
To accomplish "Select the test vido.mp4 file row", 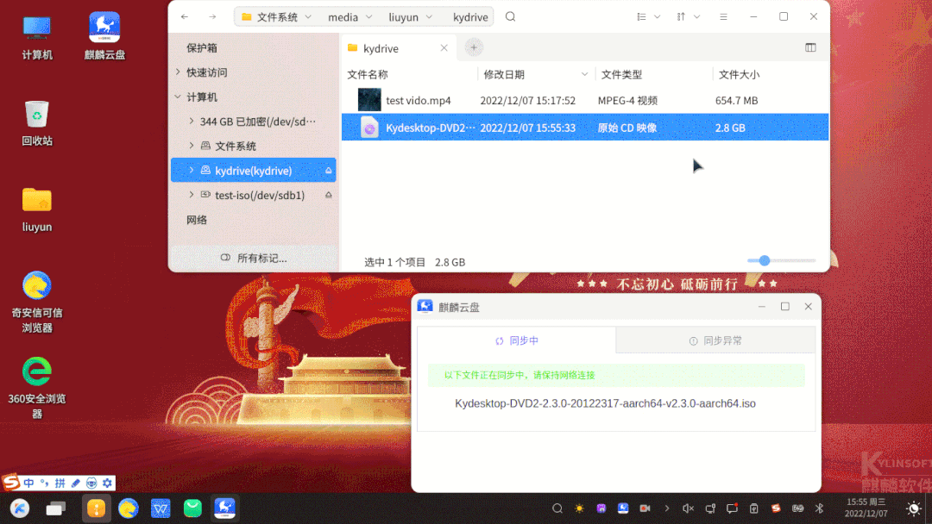I will 585,100.
